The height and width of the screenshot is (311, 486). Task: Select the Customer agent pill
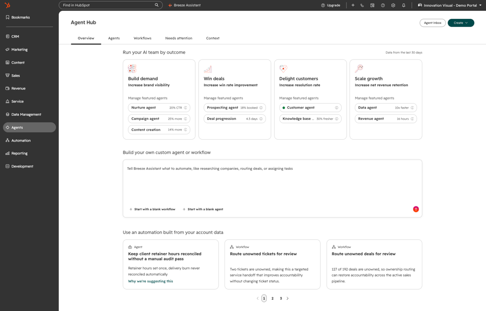(x=310, y=108)
